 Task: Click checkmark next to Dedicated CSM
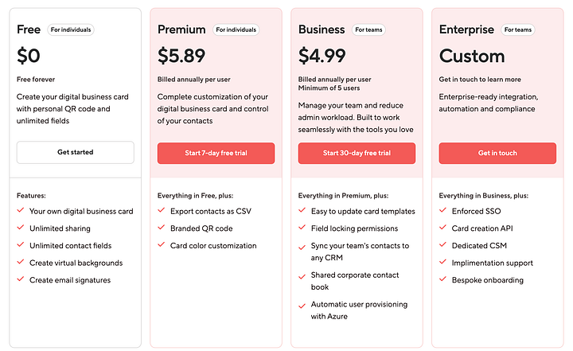click(x=442, y=244)
